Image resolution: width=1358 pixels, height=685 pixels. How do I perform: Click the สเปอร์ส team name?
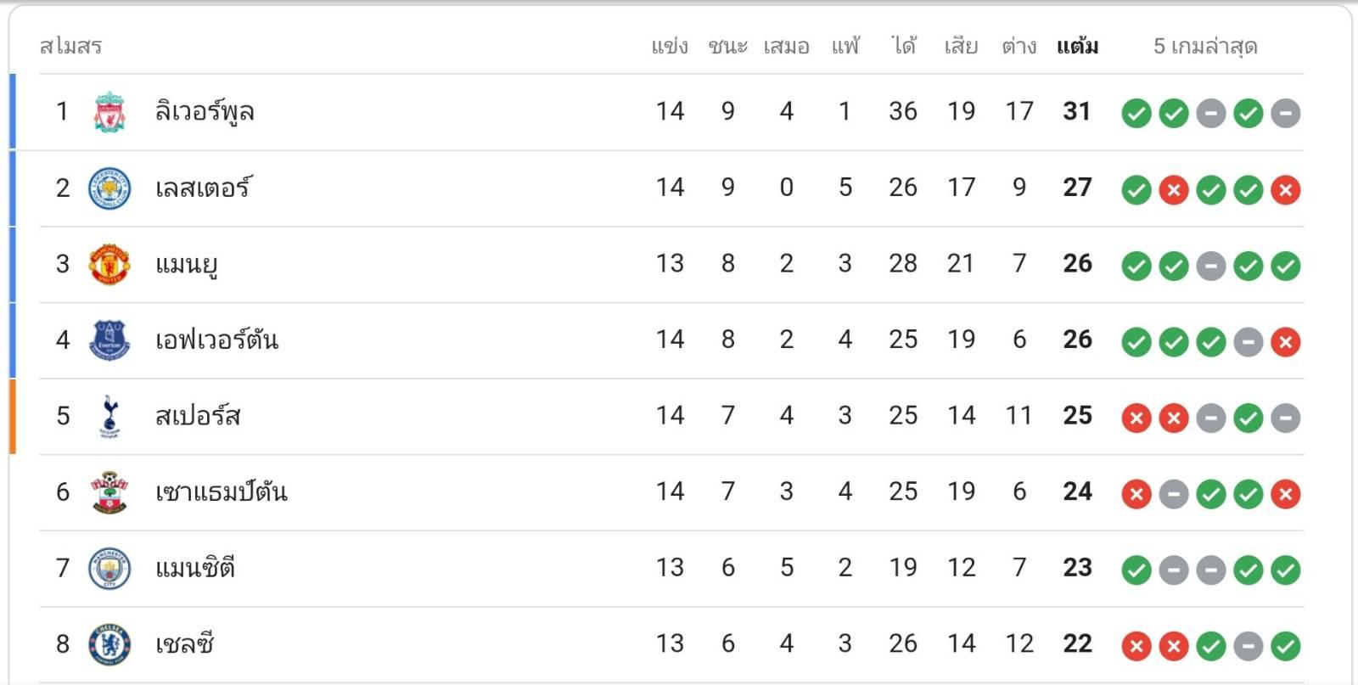(x=198, y=416)
